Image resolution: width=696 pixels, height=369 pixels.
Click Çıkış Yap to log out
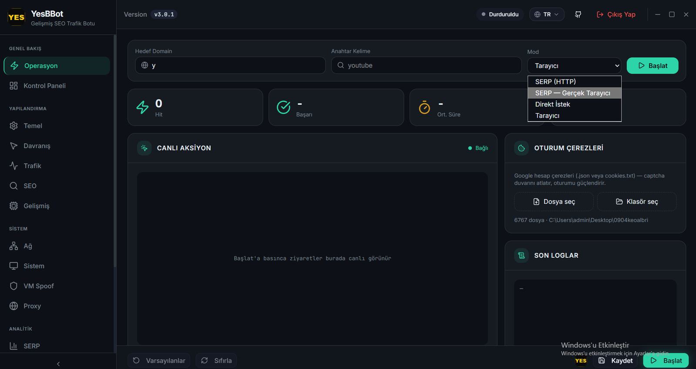(616, 14)
